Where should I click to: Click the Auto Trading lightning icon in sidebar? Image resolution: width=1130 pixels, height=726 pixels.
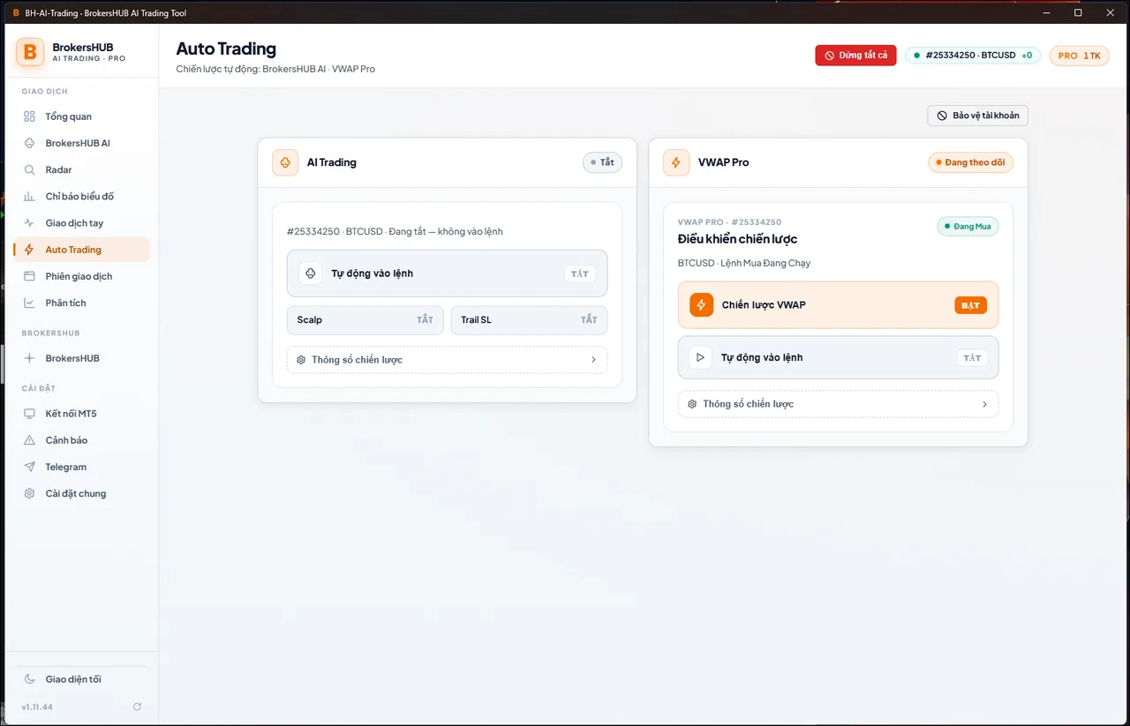click(x=29, y=250)
